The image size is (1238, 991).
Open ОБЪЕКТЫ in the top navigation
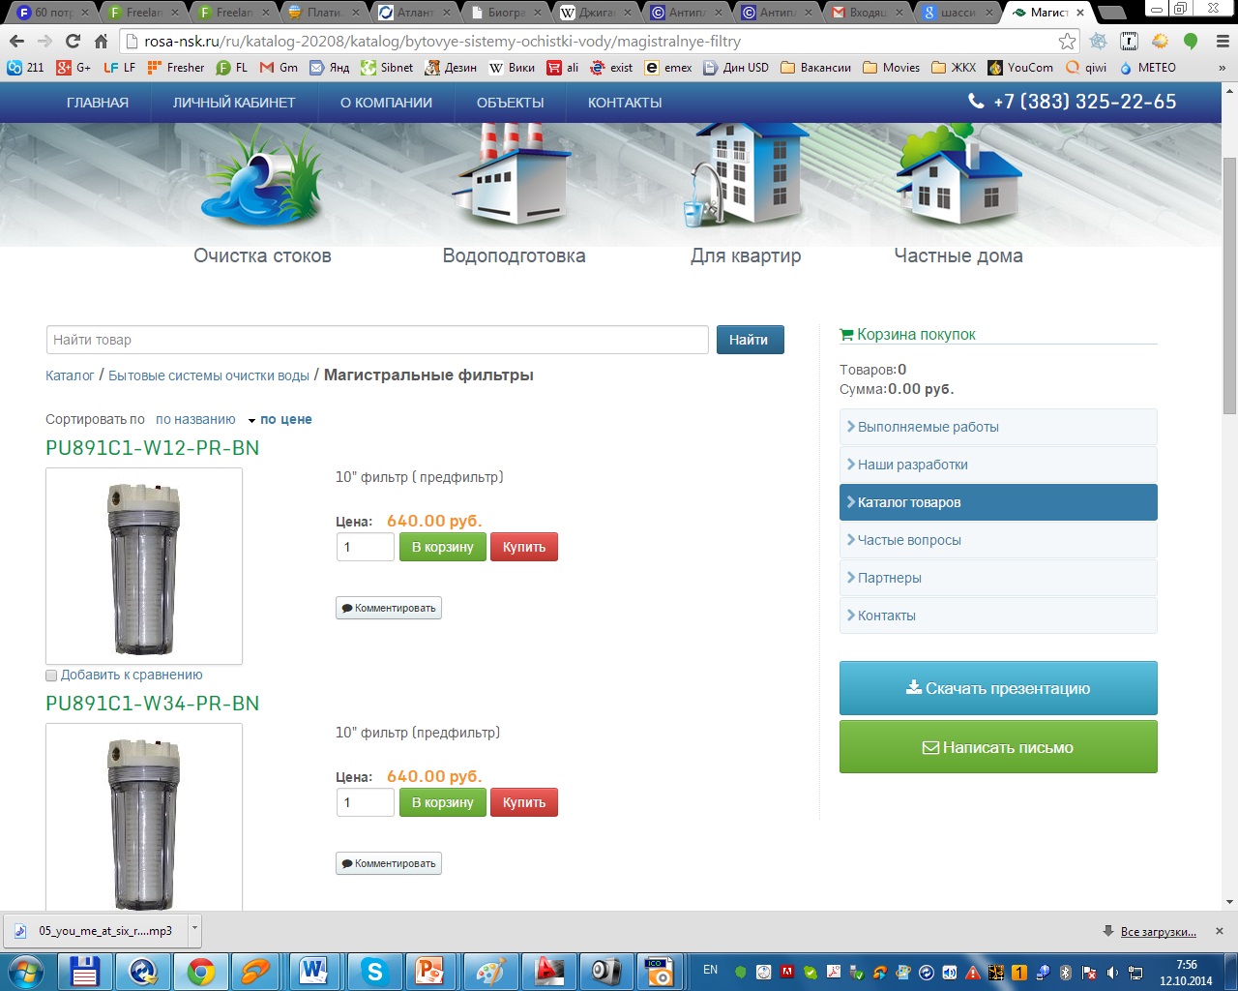coord(510,103)
